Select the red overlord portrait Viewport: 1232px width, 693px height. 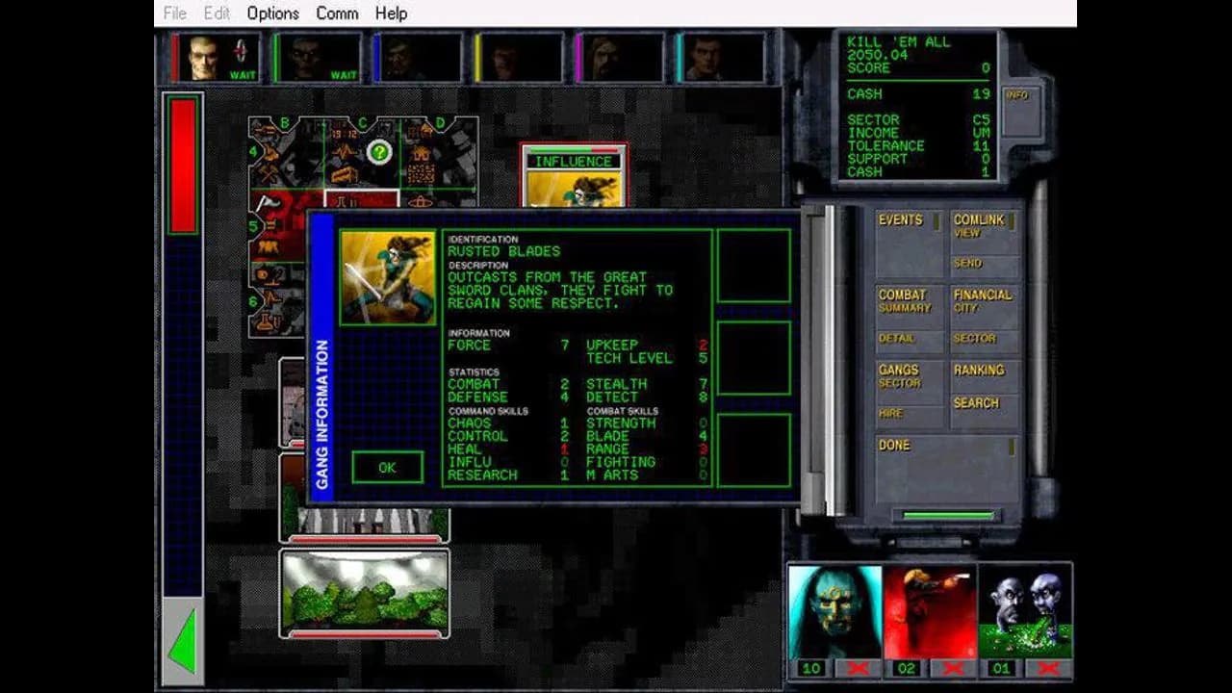click(x=217, y=58)
